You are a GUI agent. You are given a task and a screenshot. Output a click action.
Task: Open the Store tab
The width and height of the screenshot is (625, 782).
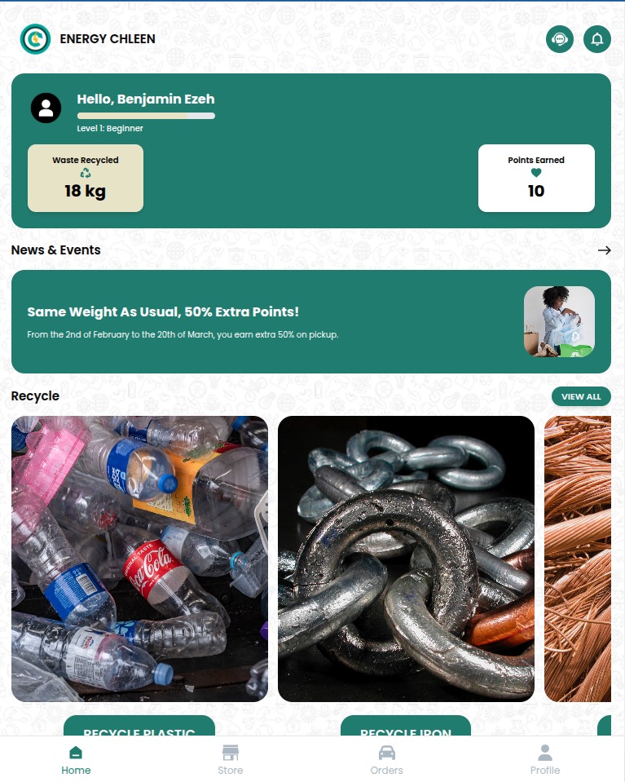point(231,759)
